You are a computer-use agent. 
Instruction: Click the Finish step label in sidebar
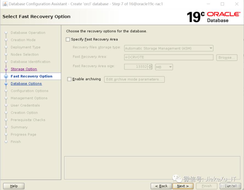pos(16,142)
